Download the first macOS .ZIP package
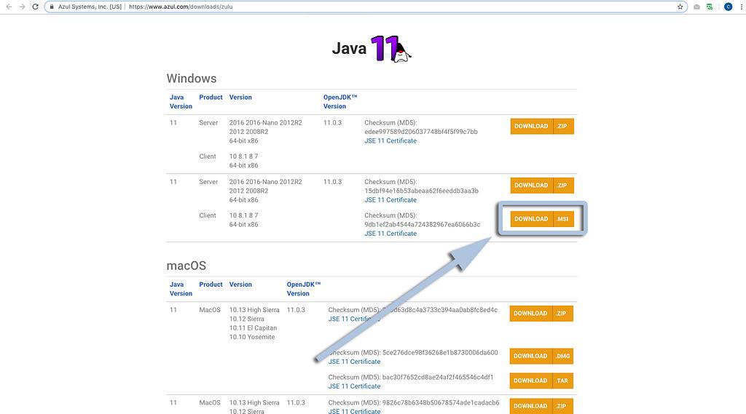Image resolution: width=746 pixels, height=414 pixels. (541, 314)
